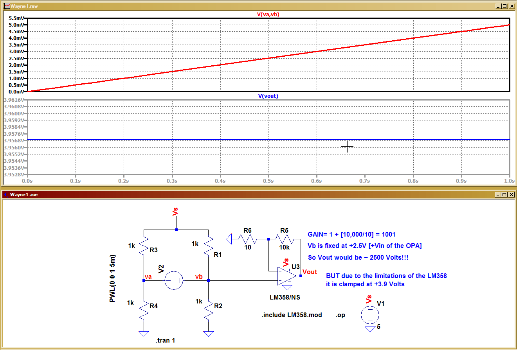Click the vb net label
The height and width of the screenshot is (350, 517).
199,277
